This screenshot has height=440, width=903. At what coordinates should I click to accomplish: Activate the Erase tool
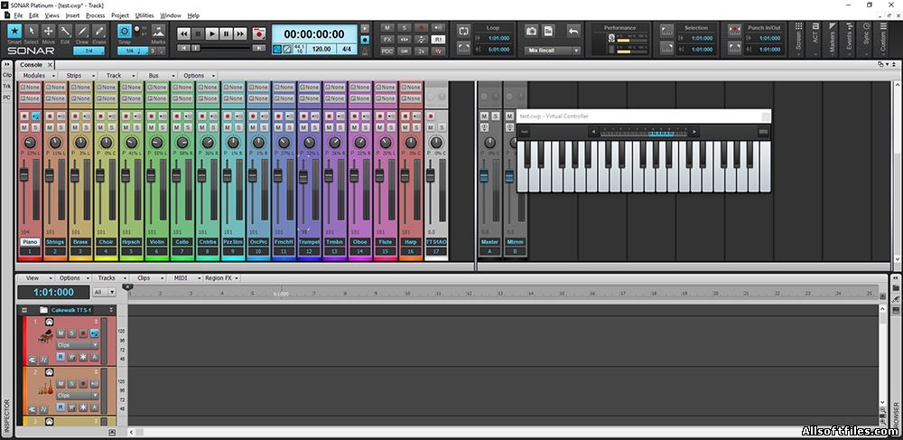99,31
